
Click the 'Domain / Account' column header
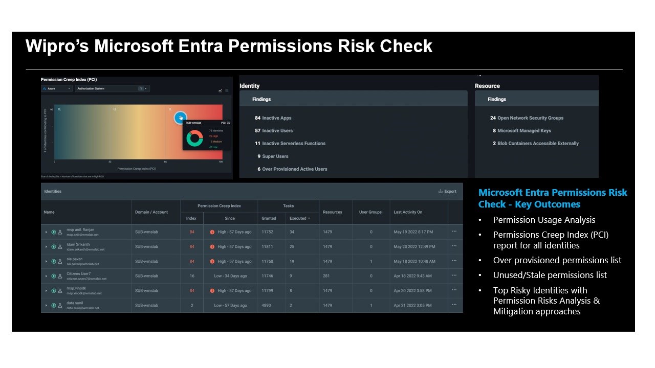(x=151, y=212)
